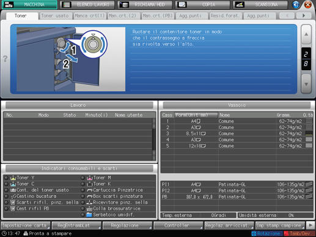Open RegEntrambLat menu
This screenshot has height=237, width=316.
click(x=76, y=225)
